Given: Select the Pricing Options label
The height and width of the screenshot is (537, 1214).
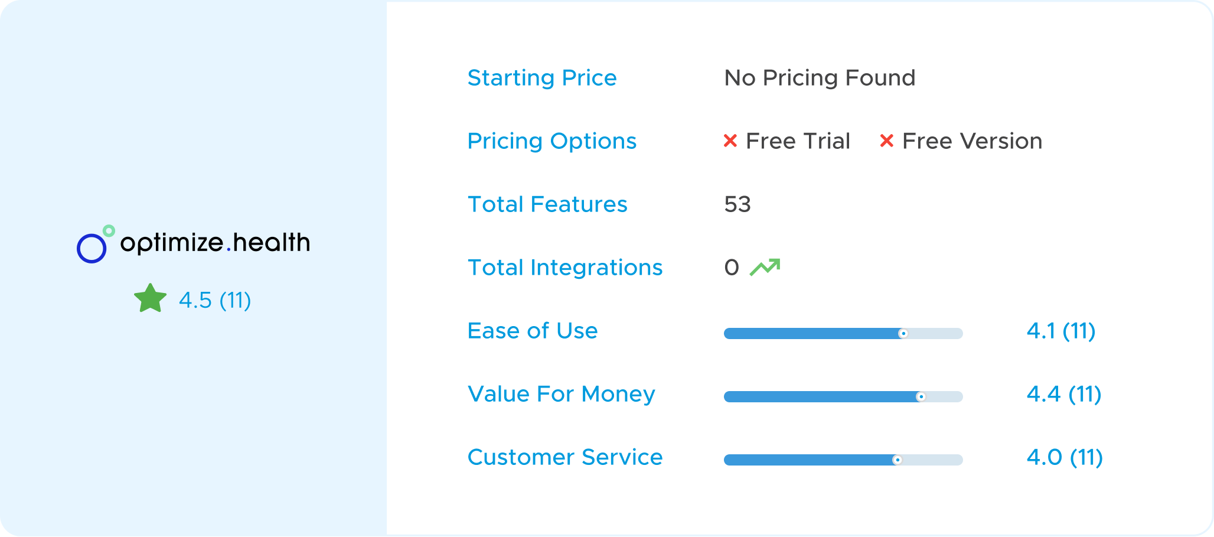Looking at the screenshot, I should pyautogui.click(x=552, y=141).
